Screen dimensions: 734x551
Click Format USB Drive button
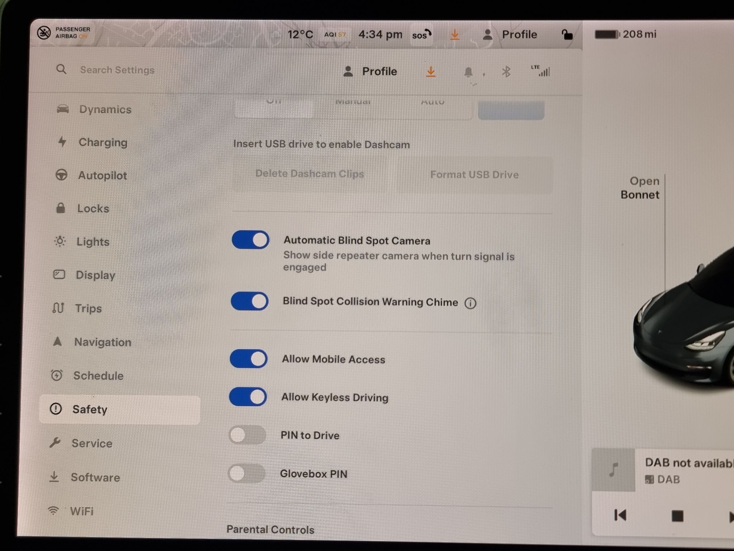[x=475, y=175]
